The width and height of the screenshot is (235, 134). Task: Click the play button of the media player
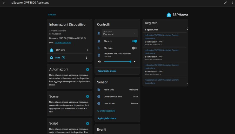135,62
